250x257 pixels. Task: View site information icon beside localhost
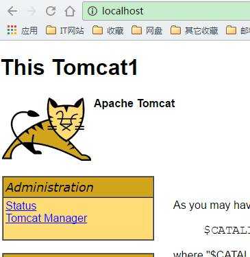tap(92, 11)
